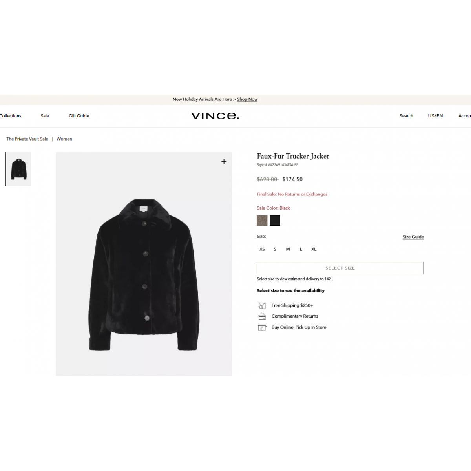Screen dimensions: 471x471
Task: Click the Complimentary Returns box icon
Action: pyautogui.click(x=262, y=316)
